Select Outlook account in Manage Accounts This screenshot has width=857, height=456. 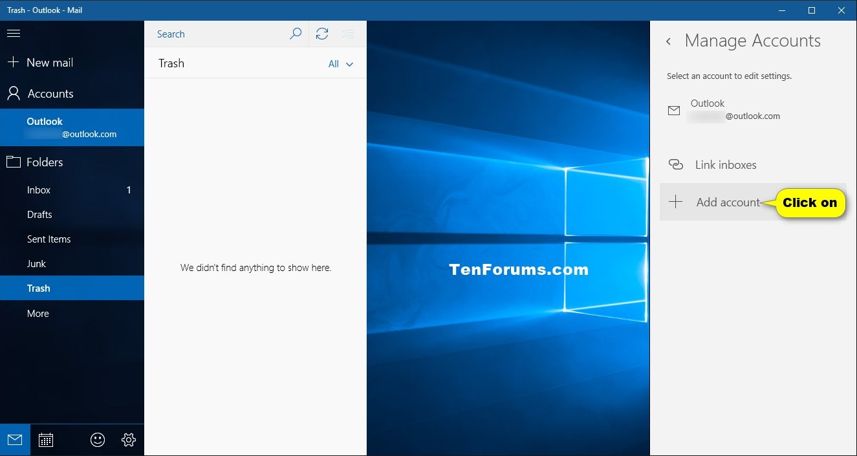[x=753, y=110]
